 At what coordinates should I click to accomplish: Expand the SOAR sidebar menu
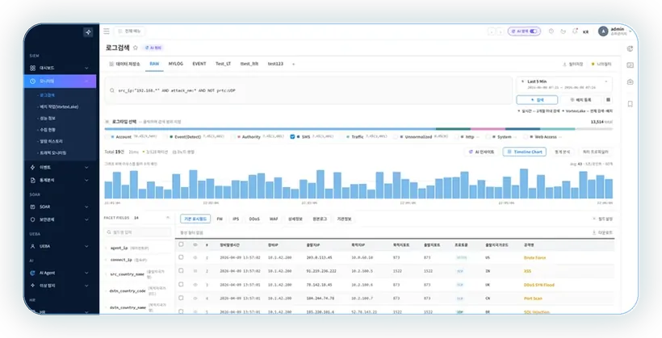(60, 207)
